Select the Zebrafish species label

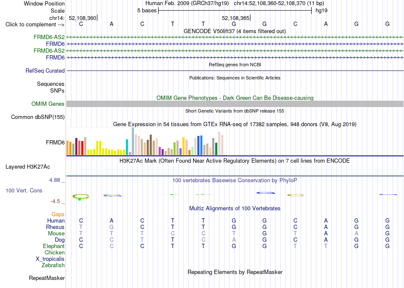(x=53, y=265)
